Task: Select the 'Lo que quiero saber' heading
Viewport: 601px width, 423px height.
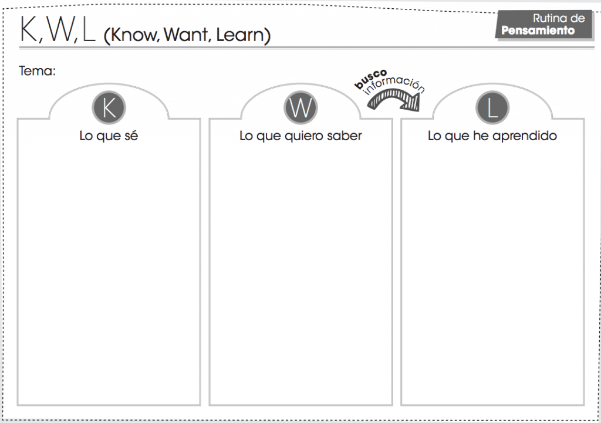Action: coord(300,136)
